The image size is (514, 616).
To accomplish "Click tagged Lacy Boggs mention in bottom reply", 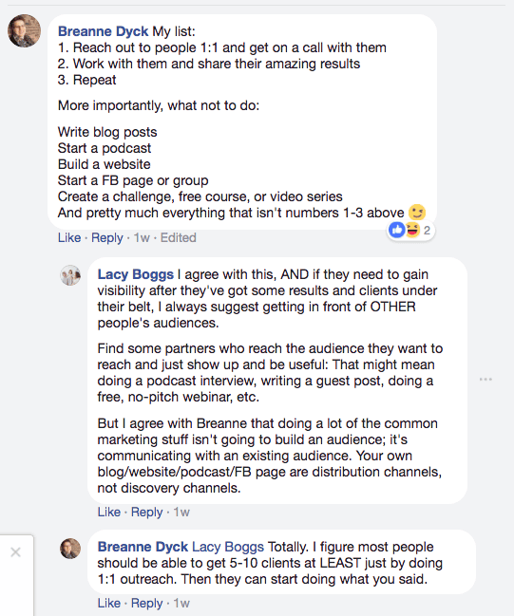I will click(x=228, y=547).
